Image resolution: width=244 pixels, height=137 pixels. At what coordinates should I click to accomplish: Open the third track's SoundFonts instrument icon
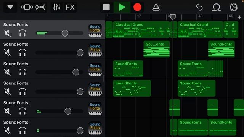tap(95, 70)
